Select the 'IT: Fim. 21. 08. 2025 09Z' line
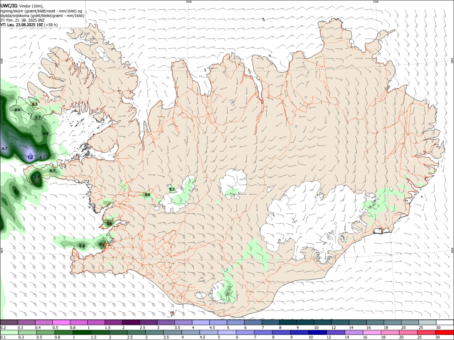This screenshot has height=340, width=454. pyautogui.click(x=22, y=20)
